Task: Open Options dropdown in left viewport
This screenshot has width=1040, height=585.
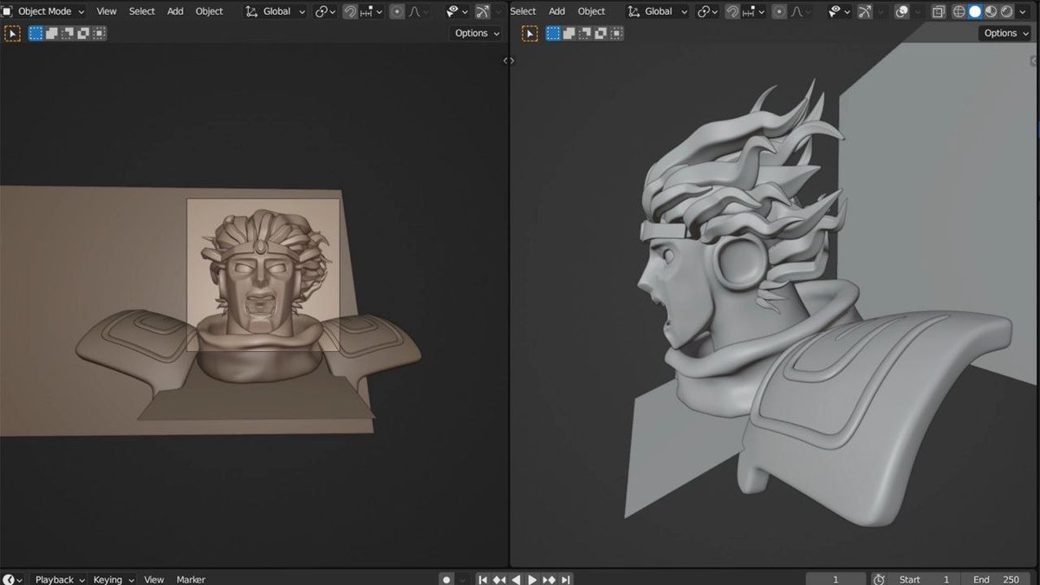Action: pos(477,33)
